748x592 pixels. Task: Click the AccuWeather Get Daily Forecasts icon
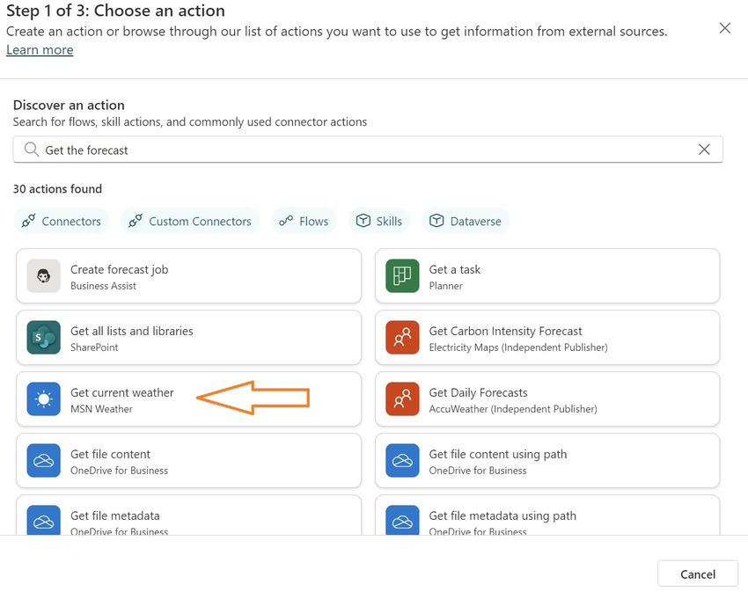click(x=402, y=399)
